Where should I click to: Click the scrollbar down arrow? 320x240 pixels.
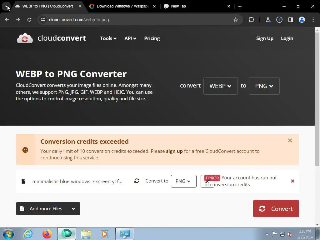tap(317, 224)
